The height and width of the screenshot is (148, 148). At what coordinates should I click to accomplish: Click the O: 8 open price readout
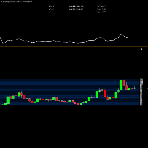tap(52, 7)
